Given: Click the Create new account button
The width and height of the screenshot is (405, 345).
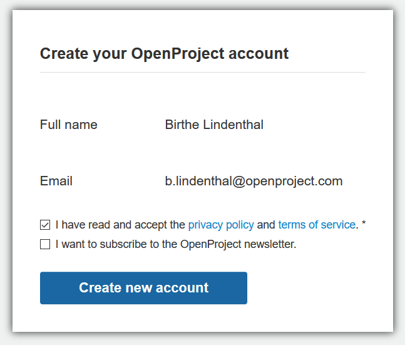Looking at the screenshot, I should tap(143, 288).
